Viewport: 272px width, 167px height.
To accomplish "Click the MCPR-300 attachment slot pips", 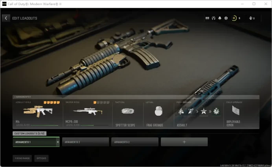I will [x=101, y=102].
